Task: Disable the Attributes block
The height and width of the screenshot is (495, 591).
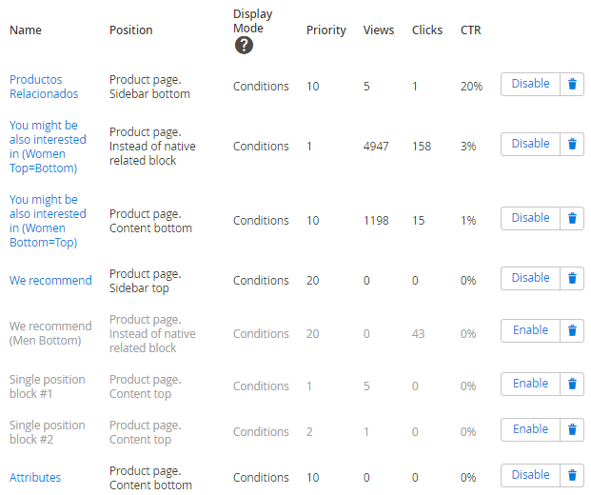Action: [530, 475]
